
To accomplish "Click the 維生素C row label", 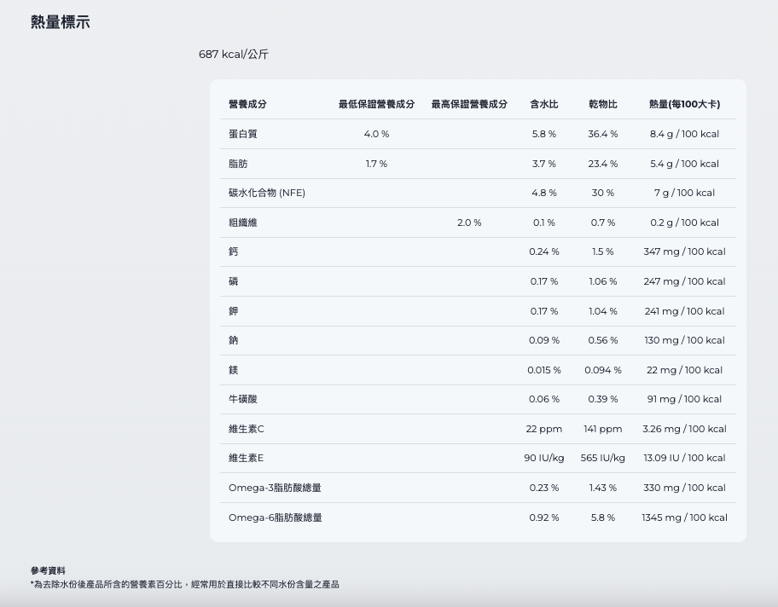I will point(247,429).
